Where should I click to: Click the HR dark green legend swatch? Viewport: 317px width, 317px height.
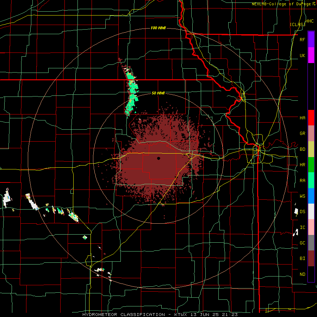click(x=311, y=164)
